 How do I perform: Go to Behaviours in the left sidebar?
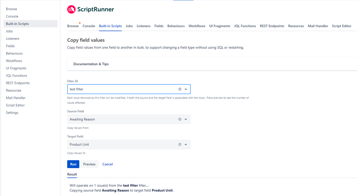14,54
